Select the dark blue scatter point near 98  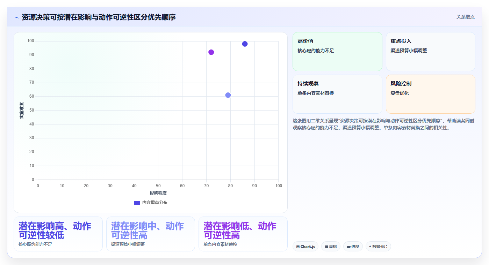pos(245,44)
